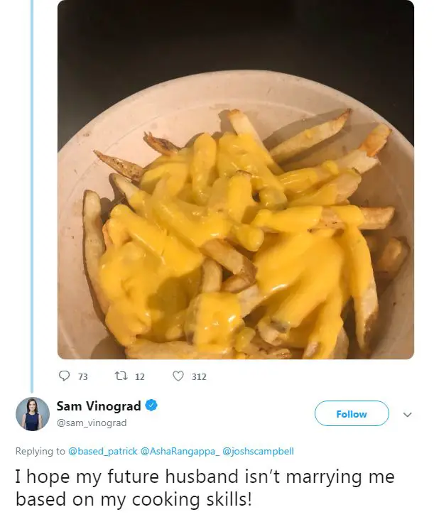
Task: Click the "Replying to" label
Action: [40, 451]
